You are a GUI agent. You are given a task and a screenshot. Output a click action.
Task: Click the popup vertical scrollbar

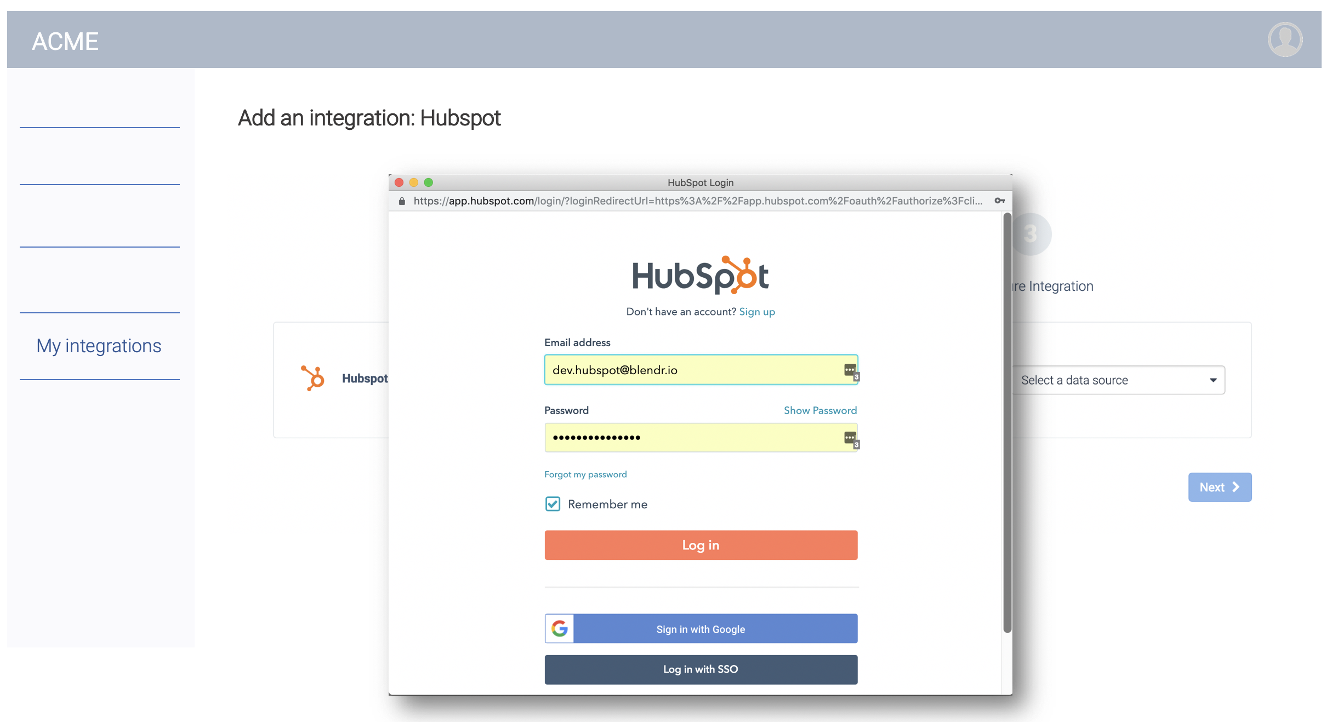click(x=1007, y=422)
